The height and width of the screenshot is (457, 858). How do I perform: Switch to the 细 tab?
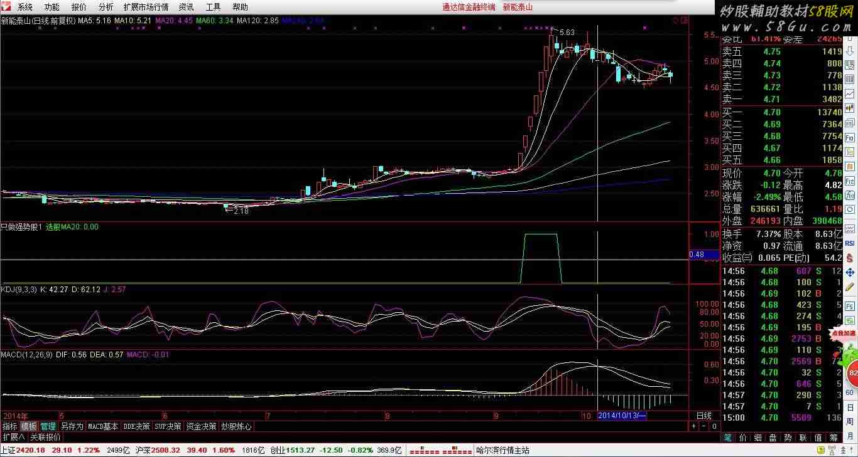758,438
